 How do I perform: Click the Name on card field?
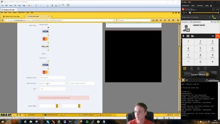pyautogui.click(x=52, y=77)
